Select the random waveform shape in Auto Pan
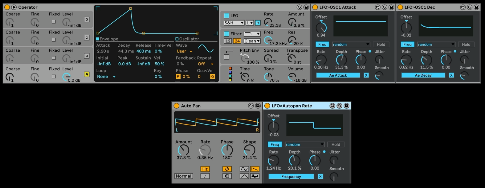Screen dimensions: 485x188 point(255,176)
